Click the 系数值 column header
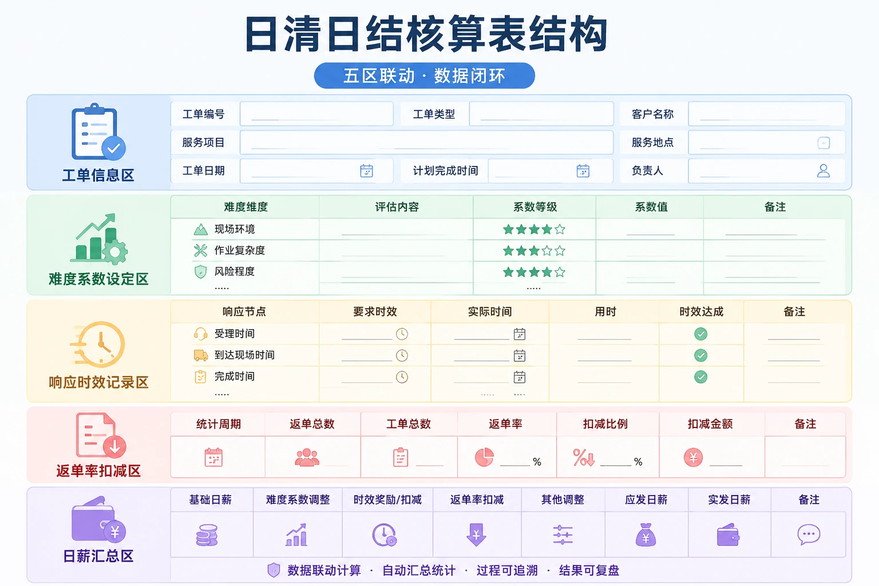The width and height of the screenshot is (879, 586). pos(651,207)
